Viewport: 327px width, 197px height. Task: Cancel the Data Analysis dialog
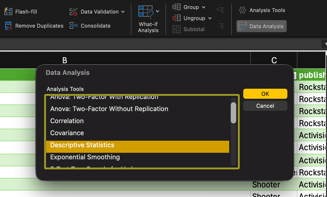point(265,106)
